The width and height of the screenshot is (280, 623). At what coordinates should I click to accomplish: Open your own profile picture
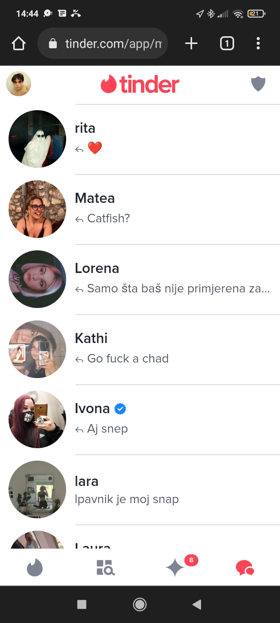(19, 84)
